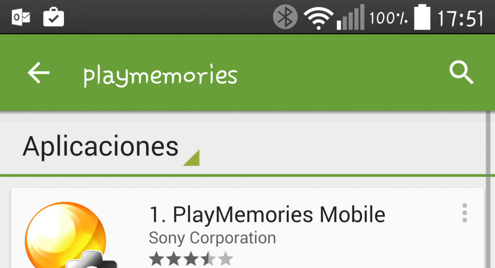
Task: Tap the briefcase checkmark notification icon
Action: tap(54, 17)
